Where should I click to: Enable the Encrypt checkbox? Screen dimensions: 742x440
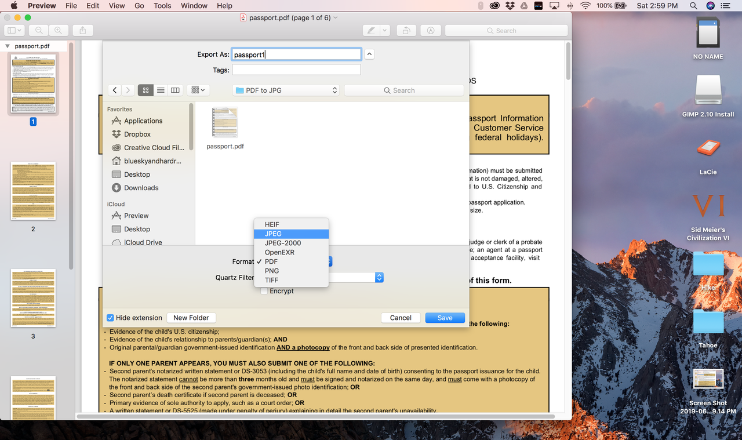click(x=264, y=291)
